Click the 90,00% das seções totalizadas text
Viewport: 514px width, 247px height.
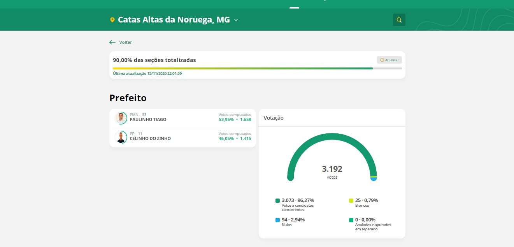click(154, 60)
